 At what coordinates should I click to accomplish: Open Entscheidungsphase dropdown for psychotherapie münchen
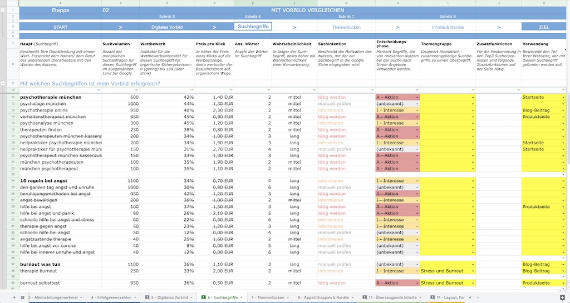tap(417, 98)
